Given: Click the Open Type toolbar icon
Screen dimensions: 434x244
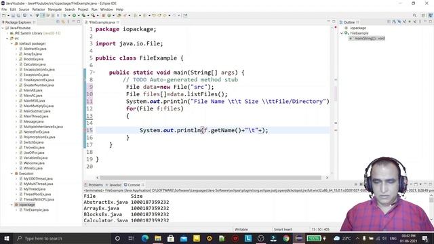Looking at the screenshot, I should click(119, 16).
